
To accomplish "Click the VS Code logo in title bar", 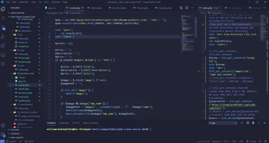I will point(2,2).
